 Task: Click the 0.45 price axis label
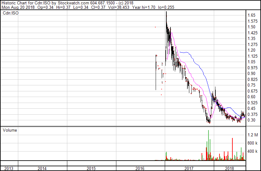pyautogui.click(x=251, y=109)
